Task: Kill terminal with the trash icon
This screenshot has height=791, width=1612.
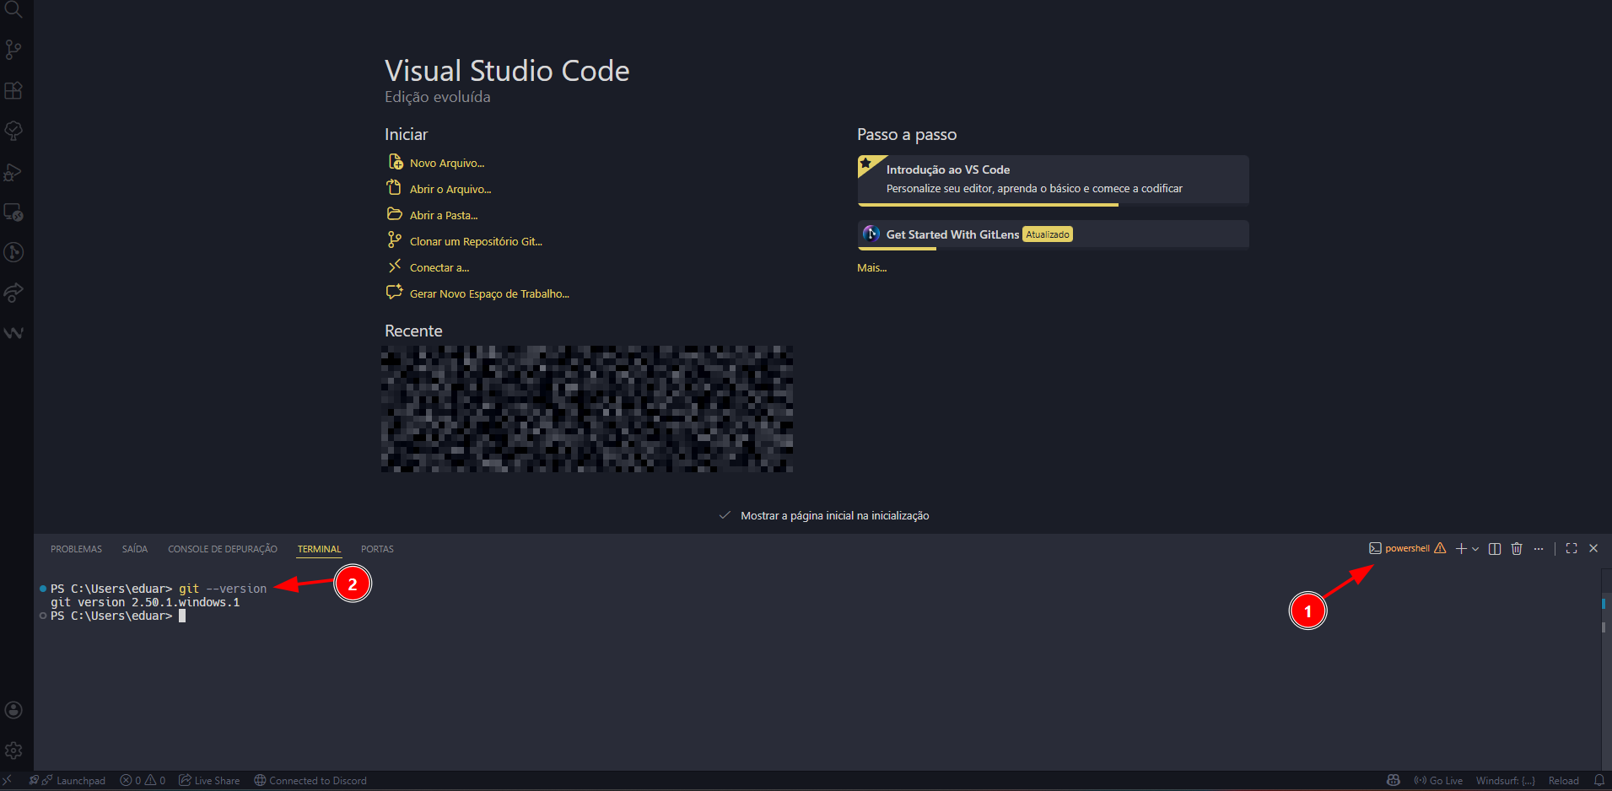Action: tap(1517, 549)
